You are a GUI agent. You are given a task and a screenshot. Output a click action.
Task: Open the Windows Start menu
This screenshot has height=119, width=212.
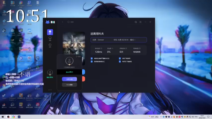tap(2, 117)
